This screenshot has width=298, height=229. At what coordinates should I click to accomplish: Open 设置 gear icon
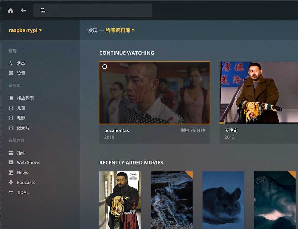tap(11, 73)
